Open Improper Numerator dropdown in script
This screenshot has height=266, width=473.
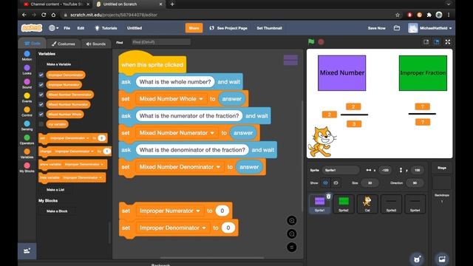[x=170, y=211]
